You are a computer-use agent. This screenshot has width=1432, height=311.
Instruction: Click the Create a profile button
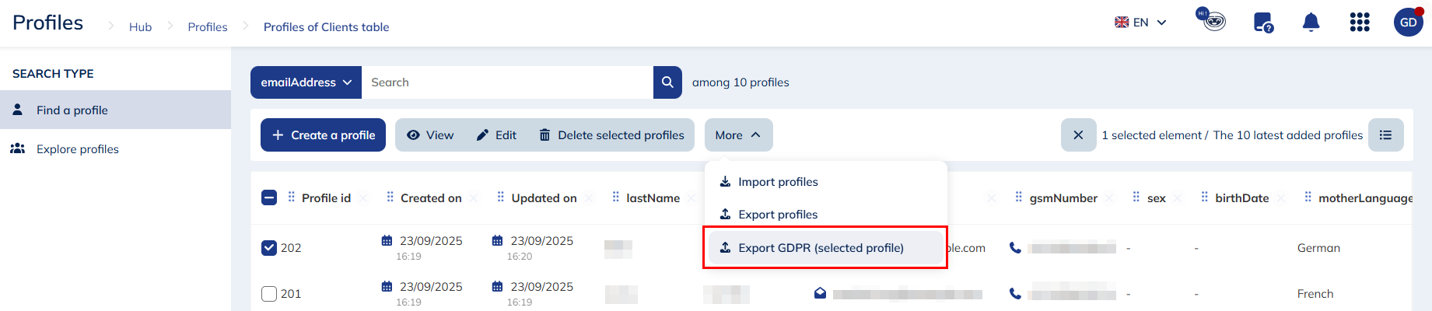(323, 135)
